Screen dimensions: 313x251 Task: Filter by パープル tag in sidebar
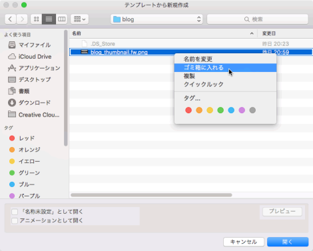pyautogui.click(x=25, y=196)
